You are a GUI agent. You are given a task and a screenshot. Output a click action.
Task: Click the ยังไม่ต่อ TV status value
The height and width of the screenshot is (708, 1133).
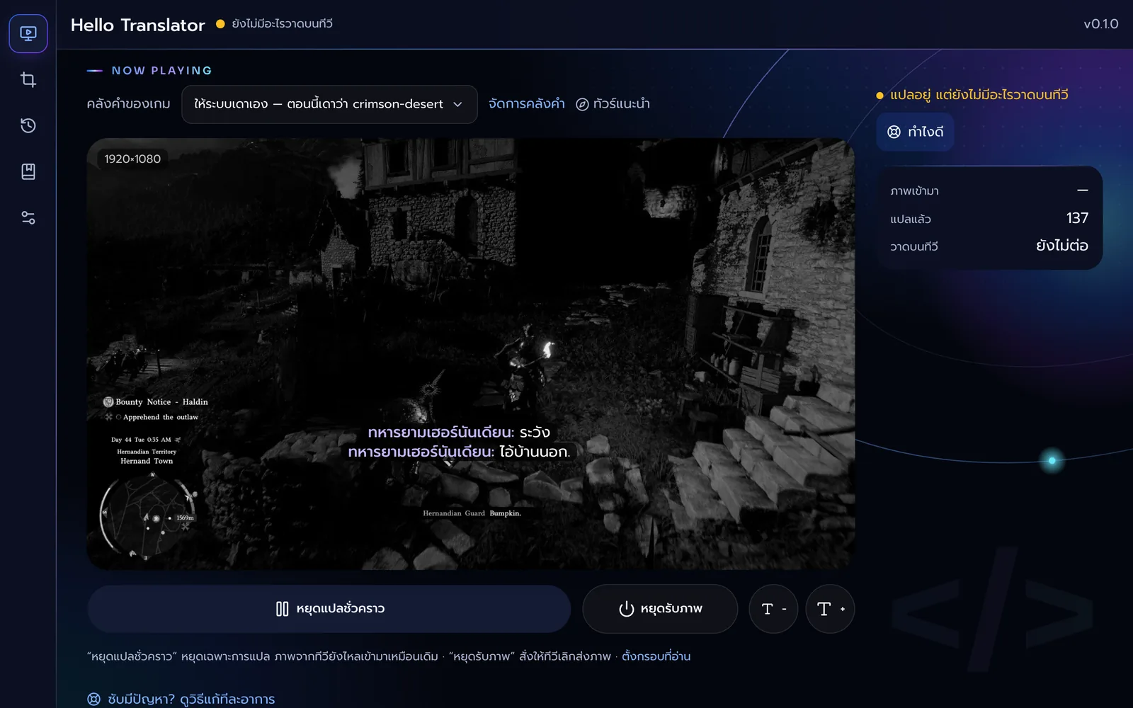pyautogui.click(x=1062, y=246)
